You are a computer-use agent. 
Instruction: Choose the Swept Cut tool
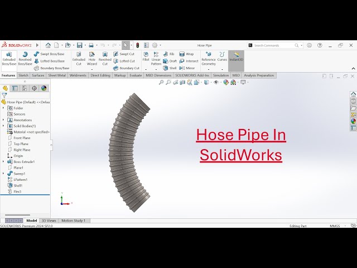point(124,54)
